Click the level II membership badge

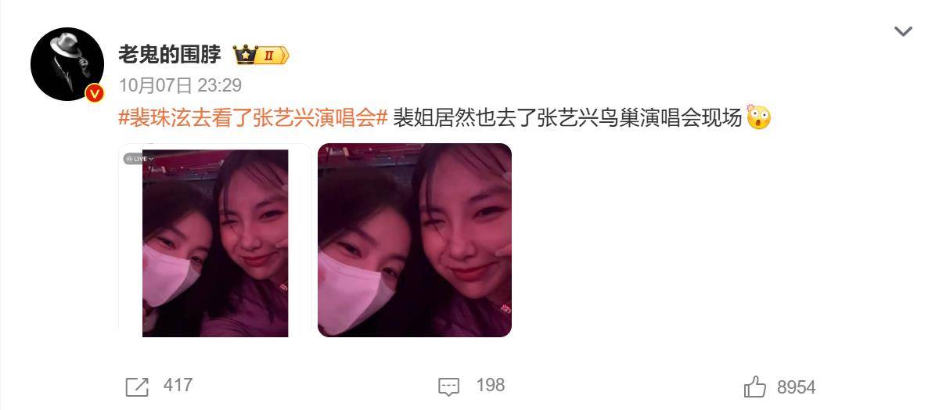pyautogui.click(x=273, y=55)
